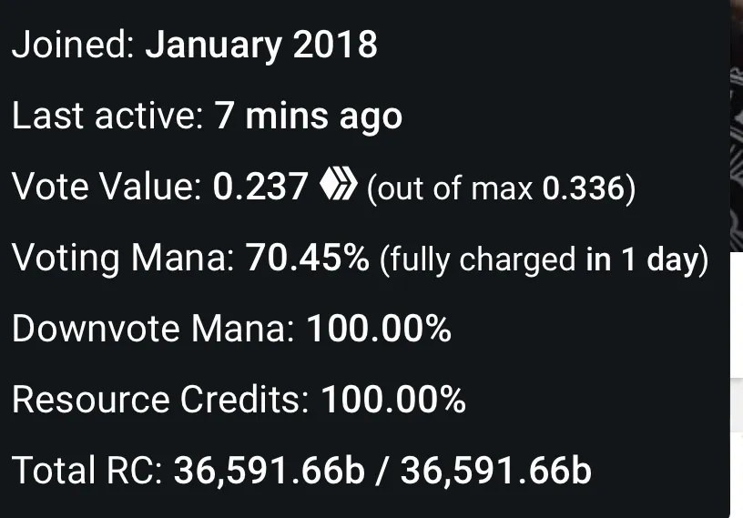This screenshot has width=743, height=518.
Task: Click the "fully charged in 1 day" note
Action: [x=544, y=259]
